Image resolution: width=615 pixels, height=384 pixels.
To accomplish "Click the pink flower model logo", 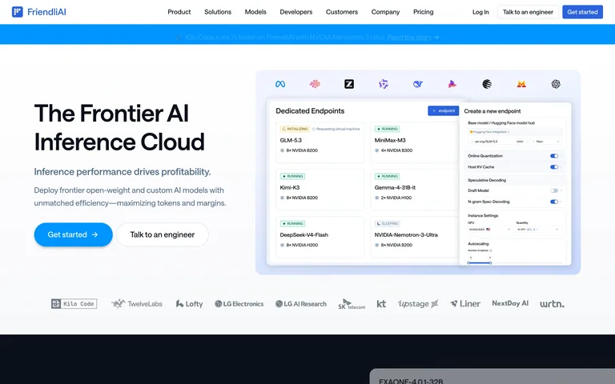I will click(315, 84).
